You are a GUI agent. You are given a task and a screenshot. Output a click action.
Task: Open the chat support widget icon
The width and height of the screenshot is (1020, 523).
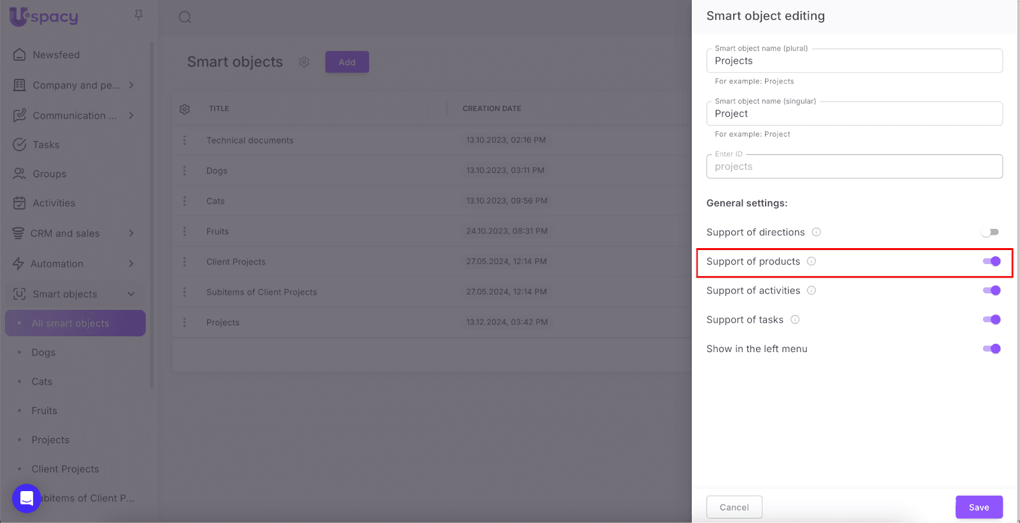(x=26, y=498)
